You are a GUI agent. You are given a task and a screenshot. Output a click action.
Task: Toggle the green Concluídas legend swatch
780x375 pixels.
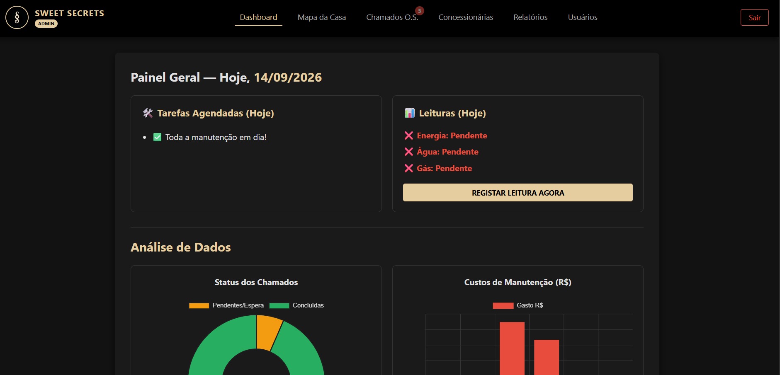pyautogui.click(x=279, y=306)
